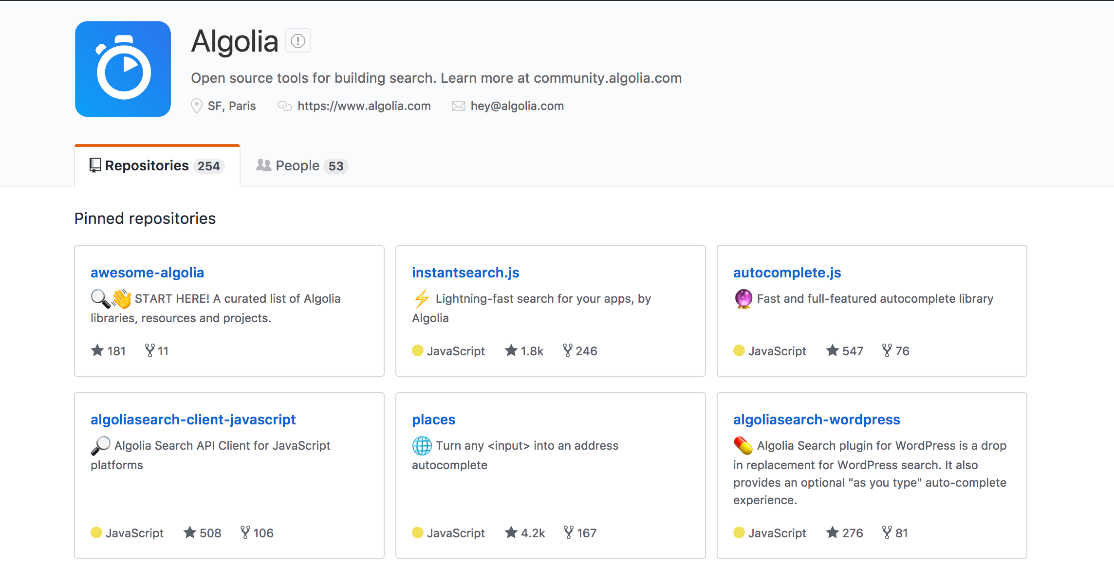Click the fork icon showing 246 on instantsearch.js
Screen dimensions: 1114x585
pyautogui.click(x=567, y=350)
